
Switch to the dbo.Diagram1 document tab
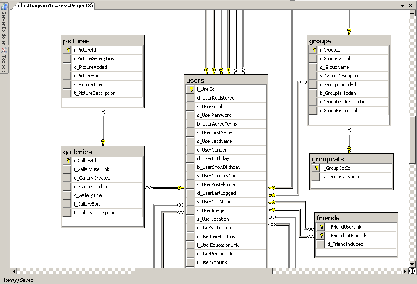click(x=55, y=6)
